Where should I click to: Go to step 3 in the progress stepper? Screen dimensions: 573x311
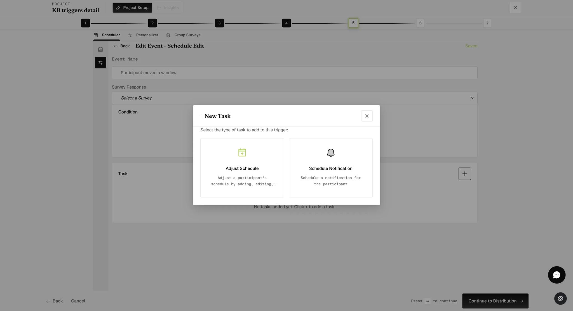click(219, 23)
